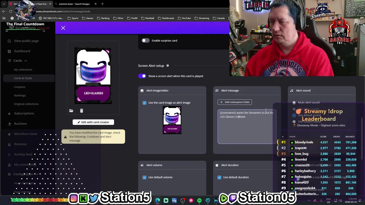Select Use default sound radio option

pos(294,115)
